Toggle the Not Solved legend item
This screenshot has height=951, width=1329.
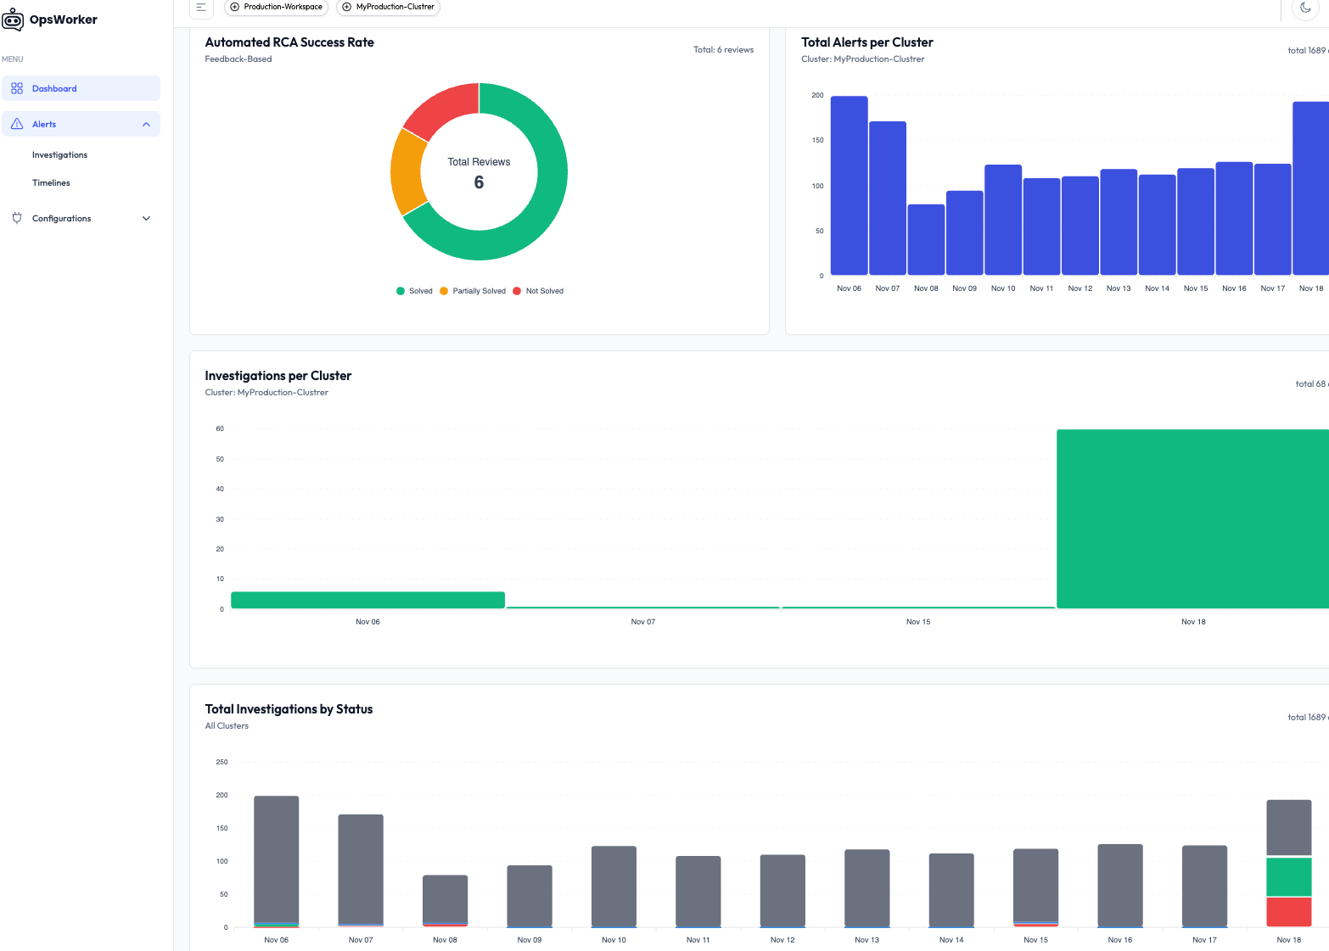(538, 291)
